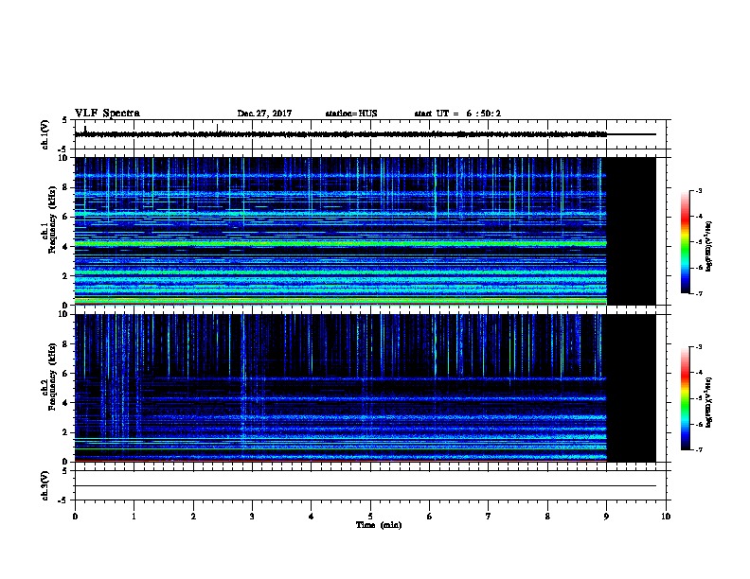Screen dimensions: 750x579
Task: Click the ch.2 "Frequency (kHz)" axis label
Action: coord(52,377)
